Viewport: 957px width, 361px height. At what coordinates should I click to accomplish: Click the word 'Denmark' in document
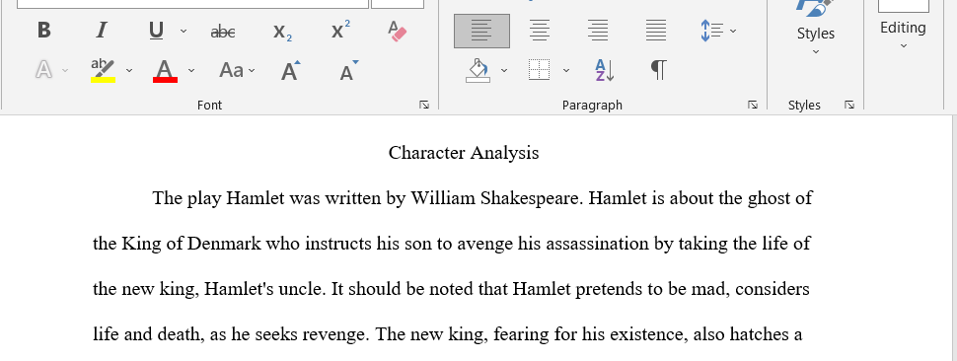(x=224, y=244)
